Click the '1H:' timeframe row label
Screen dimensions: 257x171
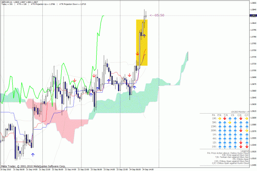215,135
